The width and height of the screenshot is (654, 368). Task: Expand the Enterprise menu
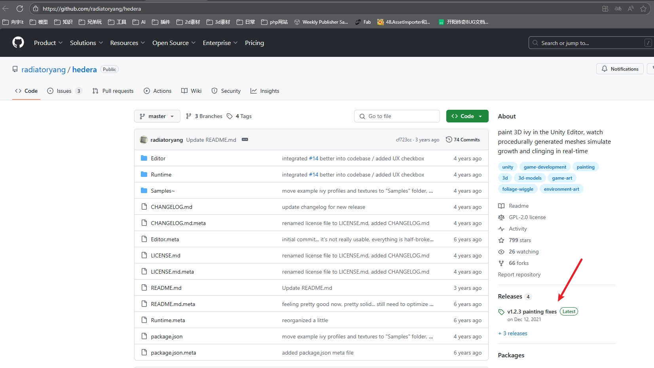click(x=220, y=43)
